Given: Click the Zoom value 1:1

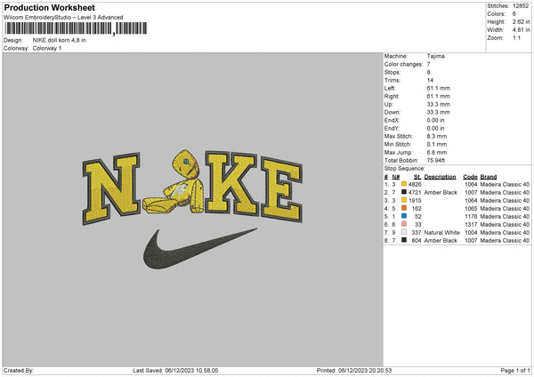Looking at the screenshot, I should click(x=516, y=37).
